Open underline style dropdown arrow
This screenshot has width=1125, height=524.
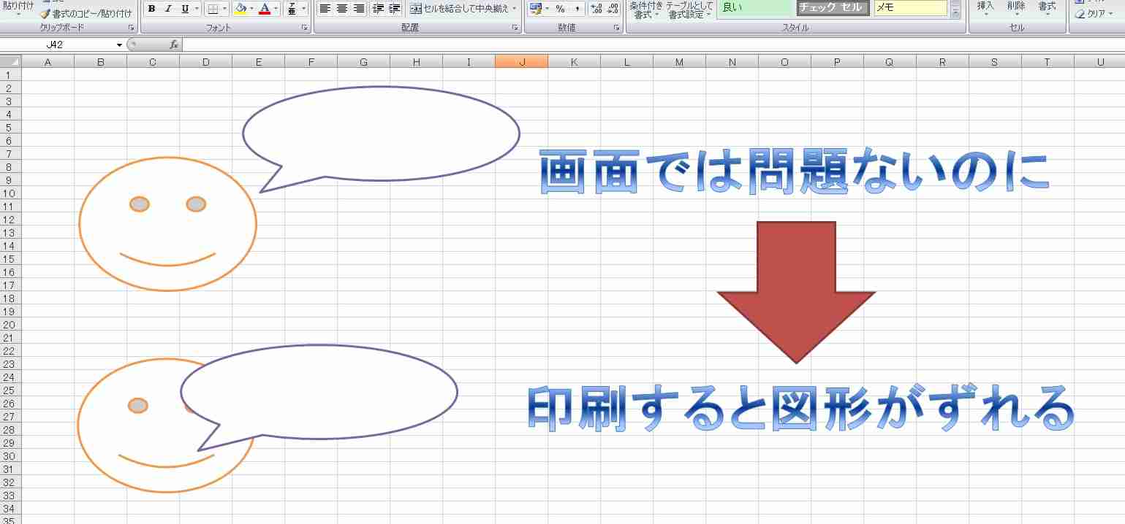(197, 9)
